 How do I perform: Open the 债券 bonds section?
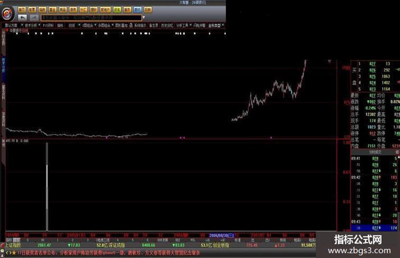(73, 10)
